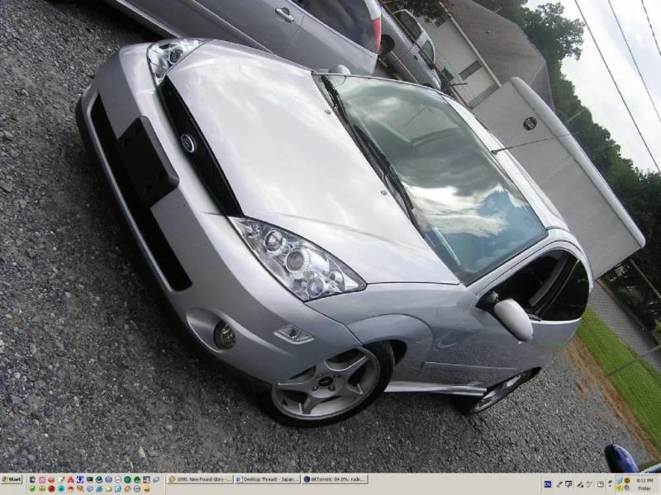The width and height of the screenshot is (661, 495).
Task: Launch the teal globe Quick Launch icon
Action: coord(99,479)
